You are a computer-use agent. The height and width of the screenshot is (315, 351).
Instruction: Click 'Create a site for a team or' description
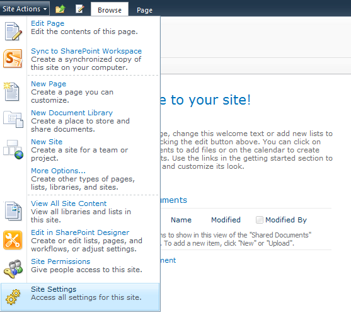click(x=79, y=150)
